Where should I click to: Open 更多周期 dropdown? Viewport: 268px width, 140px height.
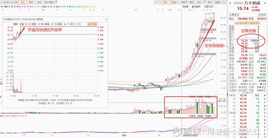click(x=50, y=2)
